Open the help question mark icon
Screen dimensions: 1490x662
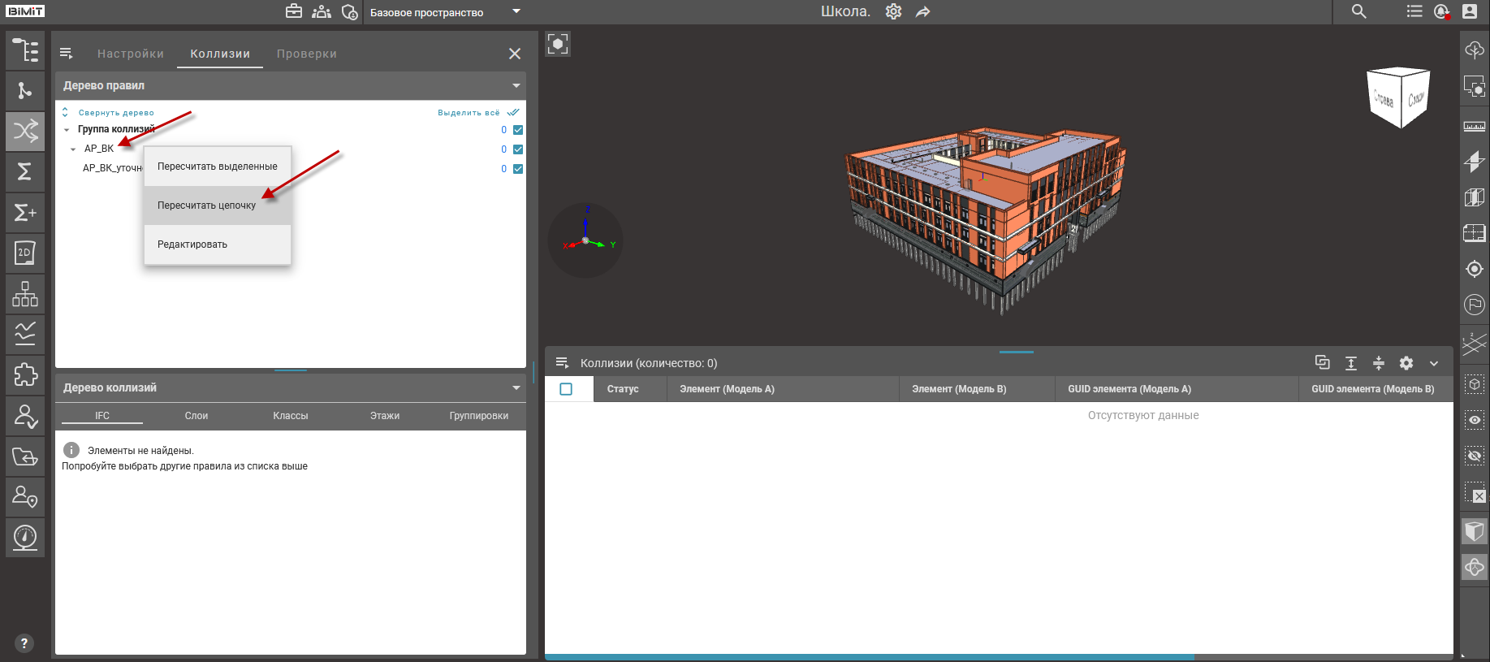coord(24,643)
